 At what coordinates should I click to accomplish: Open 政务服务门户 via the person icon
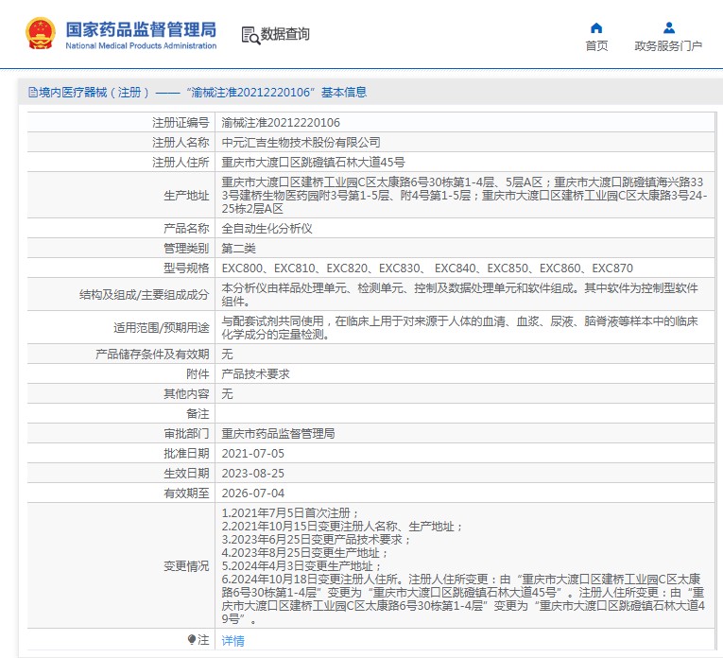(668, 27)
